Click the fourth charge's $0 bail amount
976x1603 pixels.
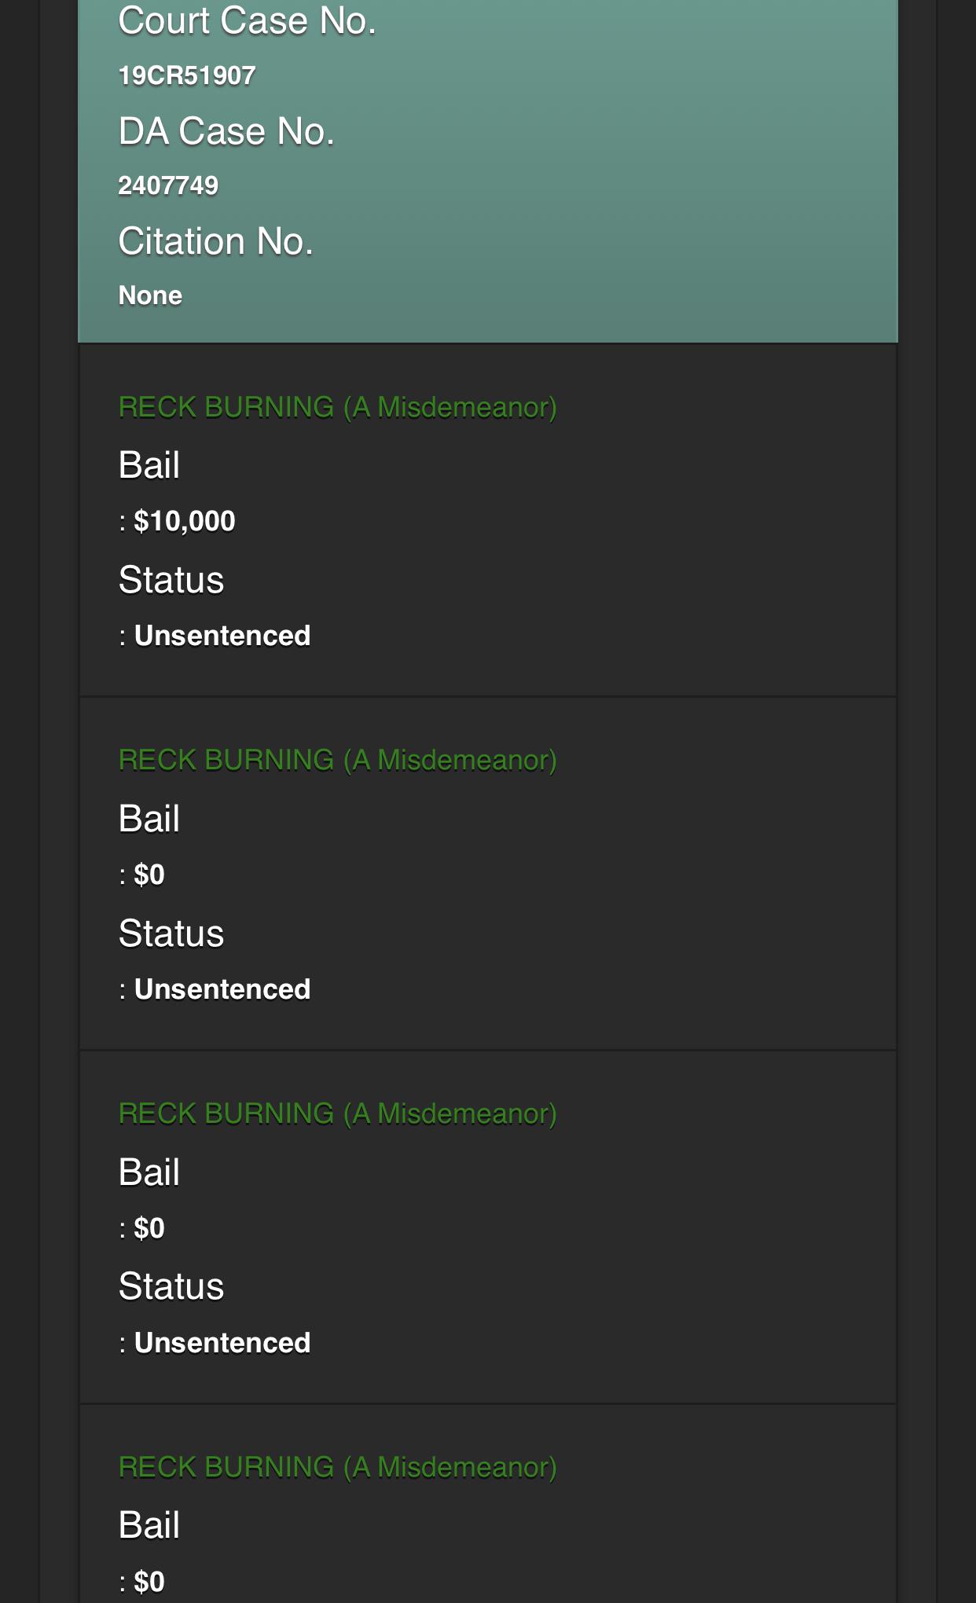(149, 1582)
